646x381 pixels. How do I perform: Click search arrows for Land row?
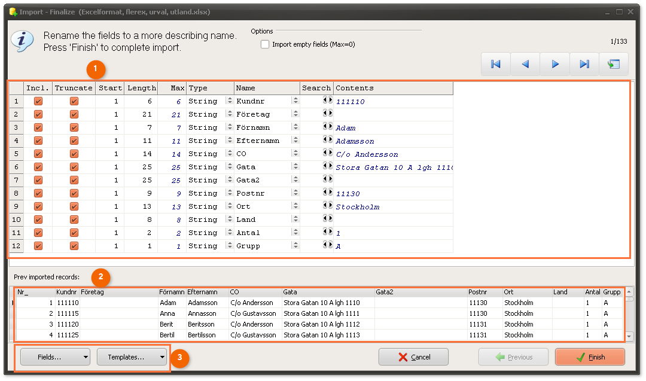pos(328,219)
